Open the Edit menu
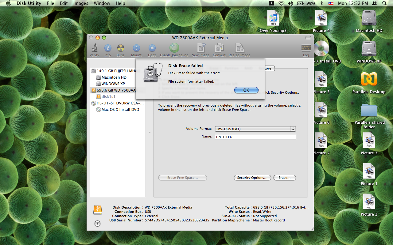 coord(64,3)
